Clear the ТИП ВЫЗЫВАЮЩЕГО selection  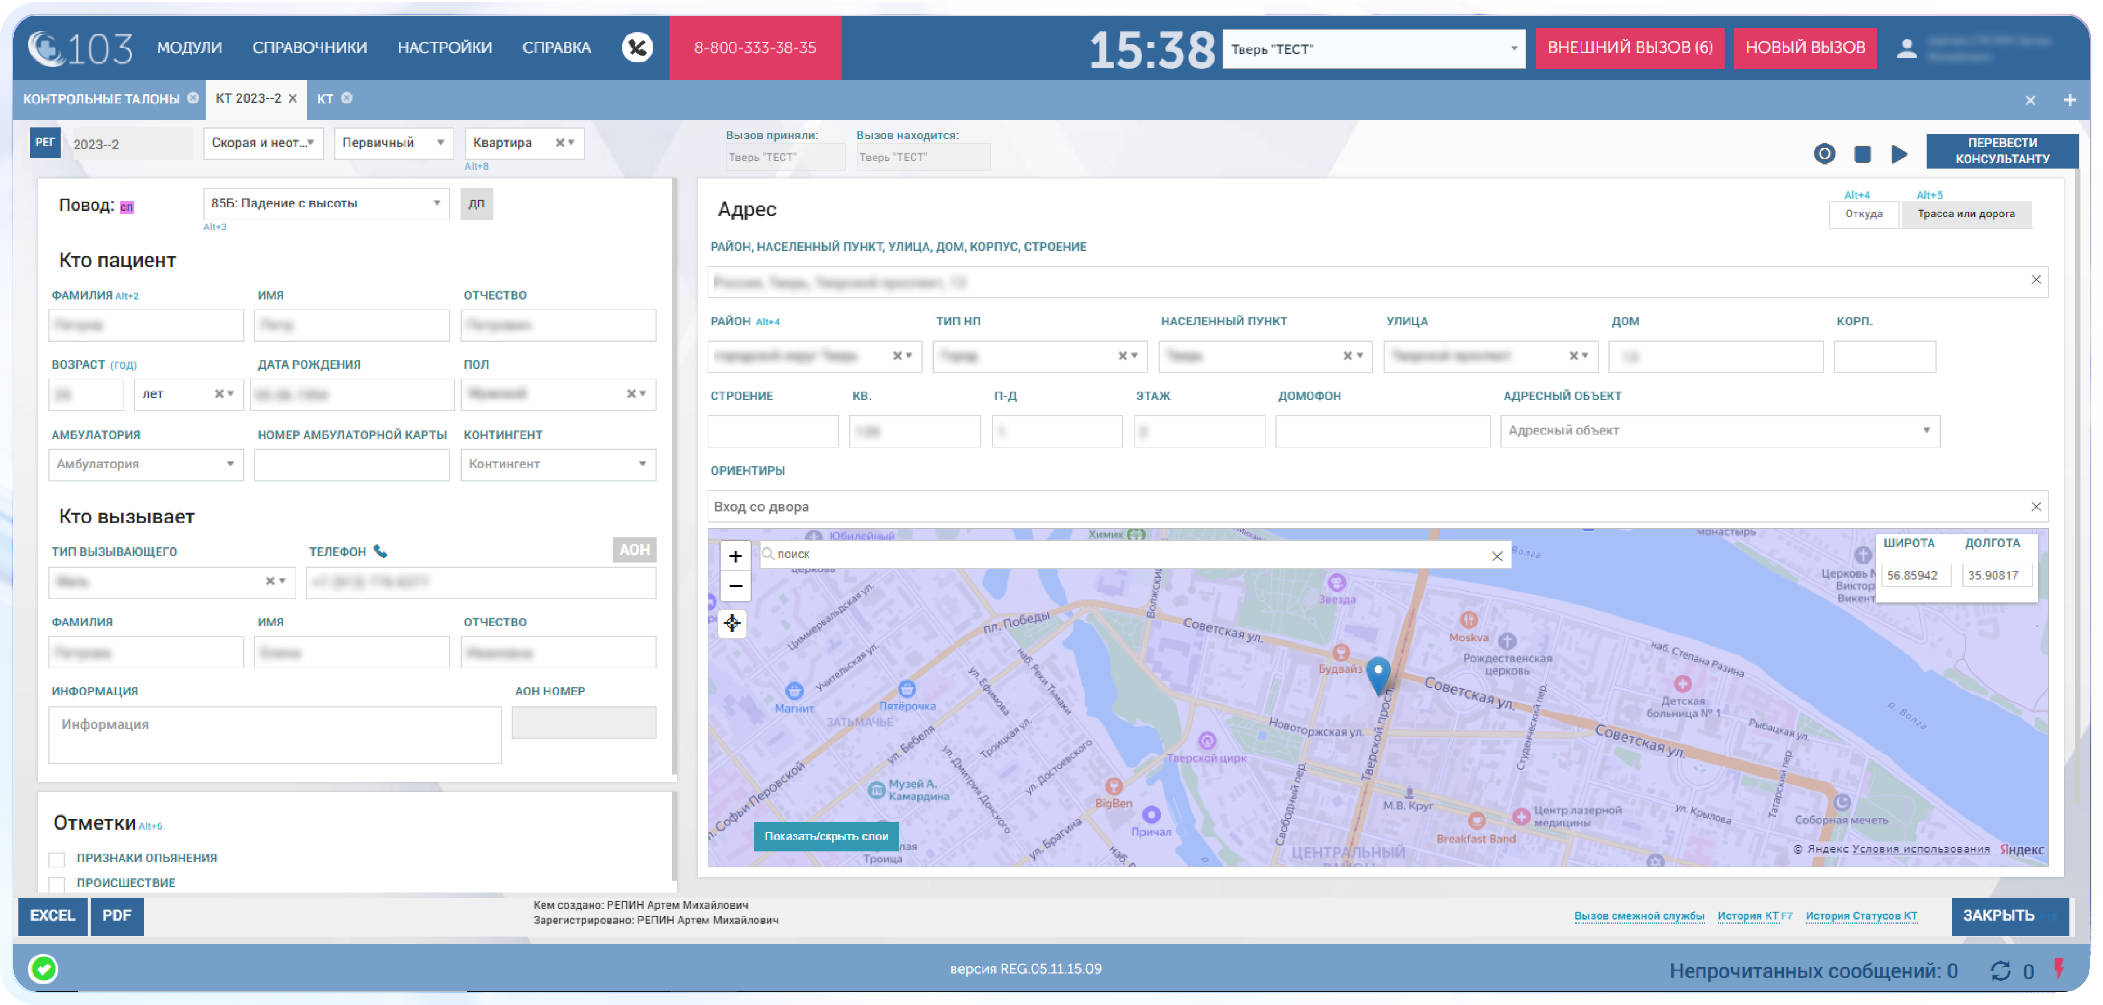click(x=270, y=581)
